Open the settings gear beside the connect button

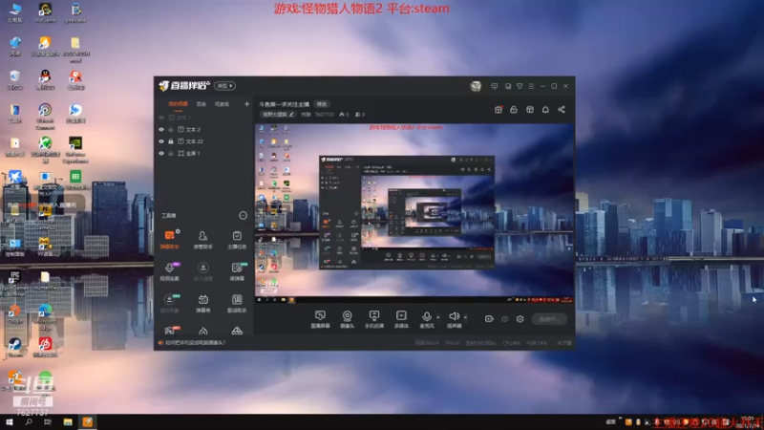[x=520, y=319]
